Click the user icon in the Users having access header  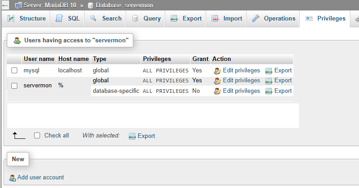[x=17, y=41]
